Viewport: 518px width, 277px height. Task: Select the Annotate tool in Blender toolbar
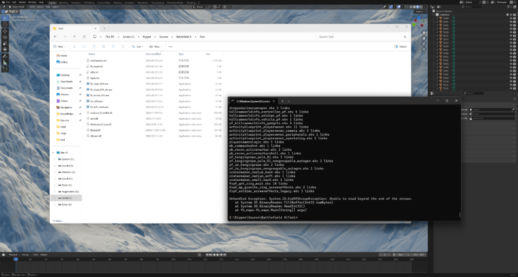(5, 56)
